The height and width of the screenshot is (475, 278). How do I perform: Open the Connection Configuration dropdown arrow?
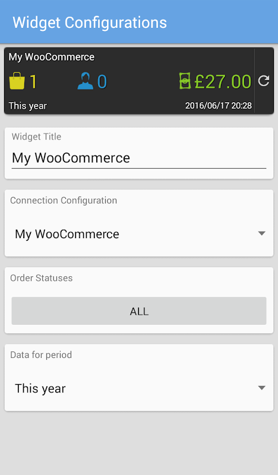pyautogui.click(x=261, y=233)
